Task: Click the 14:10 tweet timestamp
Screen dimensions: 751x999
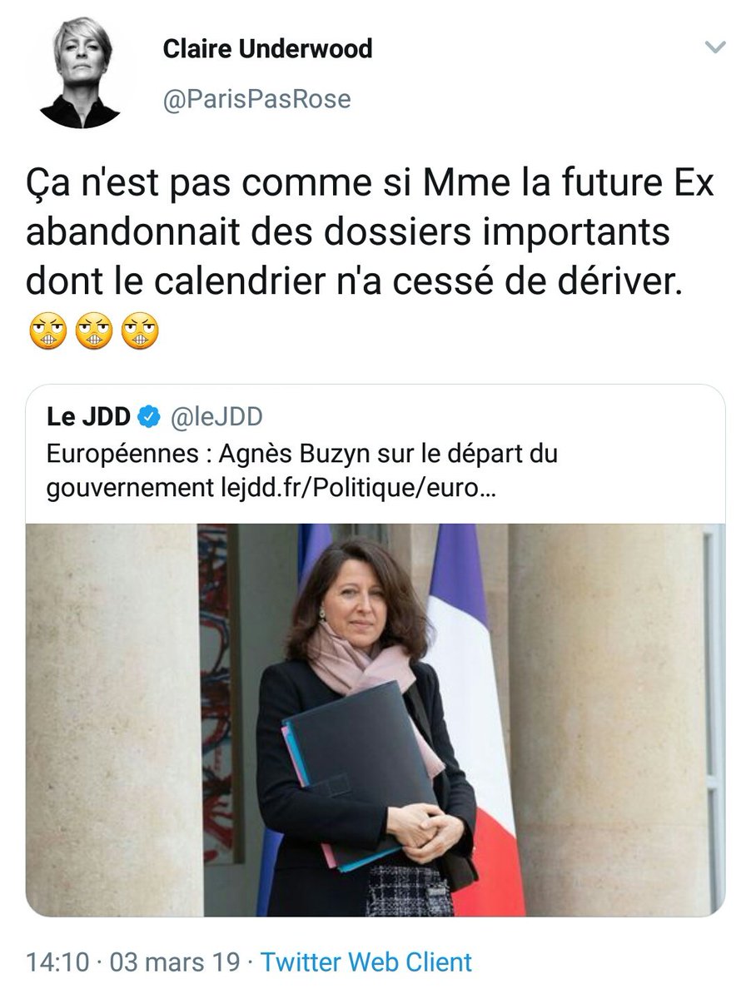Action: [57, 962]
